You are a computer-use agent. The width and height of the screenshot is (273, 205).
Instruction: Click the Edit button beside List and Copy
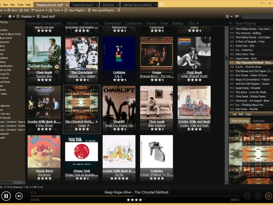pyautogui.click(x=241, y=114)
